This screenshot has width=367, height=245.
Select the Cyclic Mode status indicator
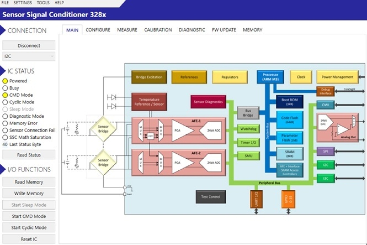[x=5, y=102]
